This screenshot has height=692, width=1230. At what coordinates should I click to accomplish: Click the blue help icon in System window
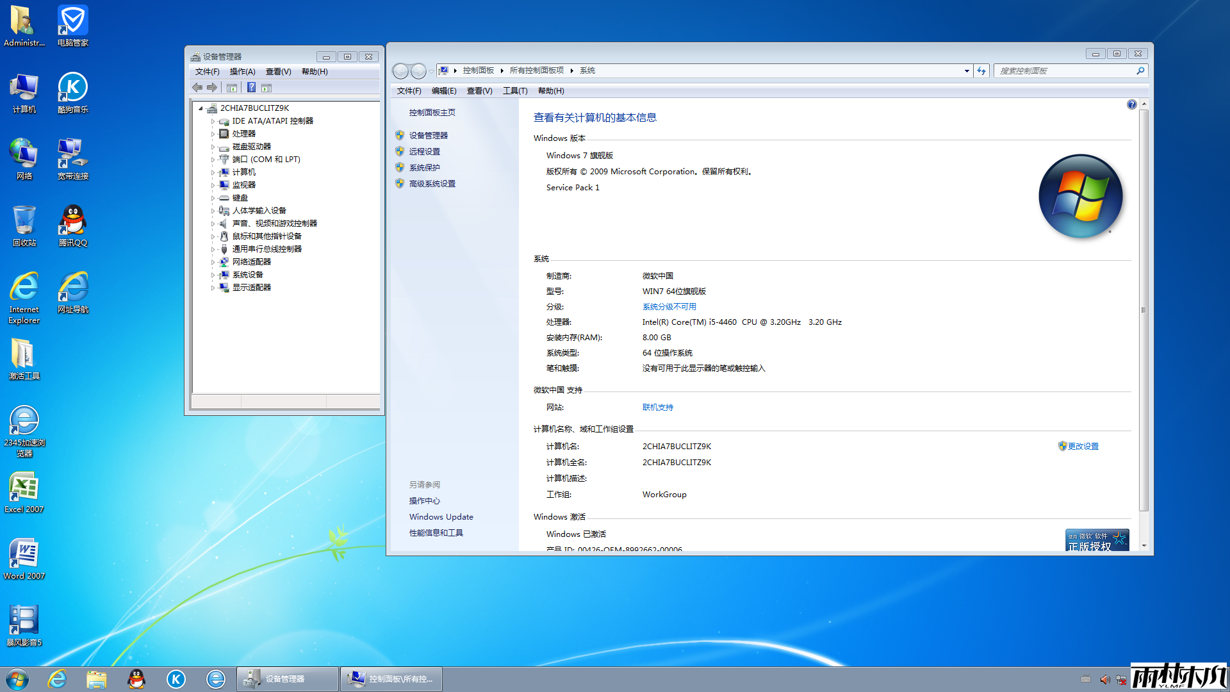pyautogui.click(x=1131, y=105)
